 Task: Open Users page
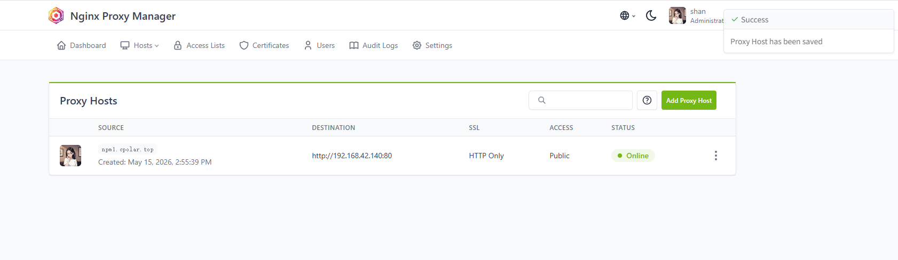tap(319, 45)
